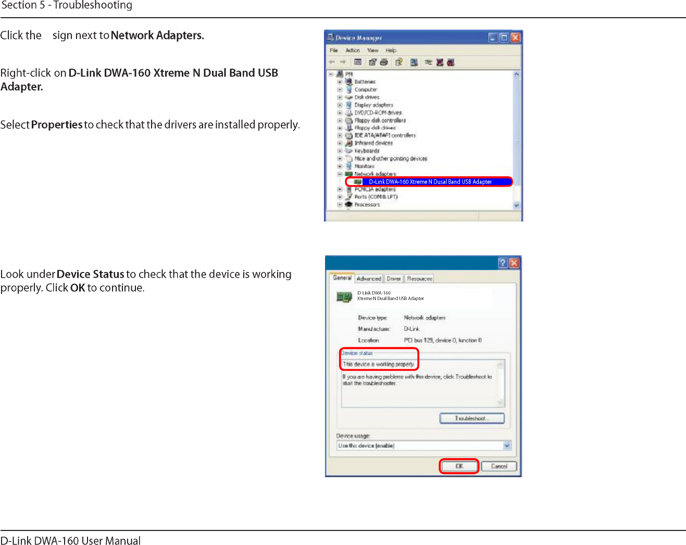
Task: Expand the Batteries category
Action: tap(340, 82)
